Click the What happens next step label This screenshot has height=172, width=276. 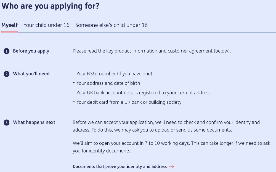34,122
